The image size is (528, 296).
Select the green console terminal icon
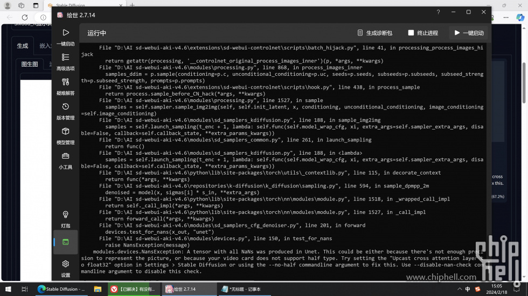(65, 242)
